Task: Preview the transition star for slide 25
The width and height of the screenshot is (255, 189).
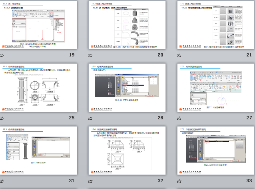Action: [2, 119]
